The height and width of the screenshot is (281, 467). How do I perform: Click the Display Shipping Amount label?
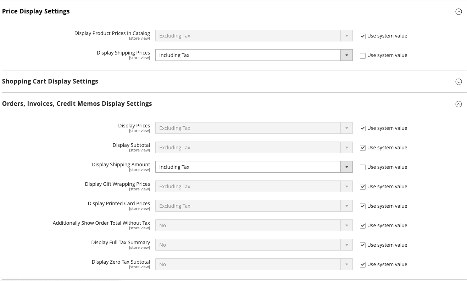(x=121, y=165)
